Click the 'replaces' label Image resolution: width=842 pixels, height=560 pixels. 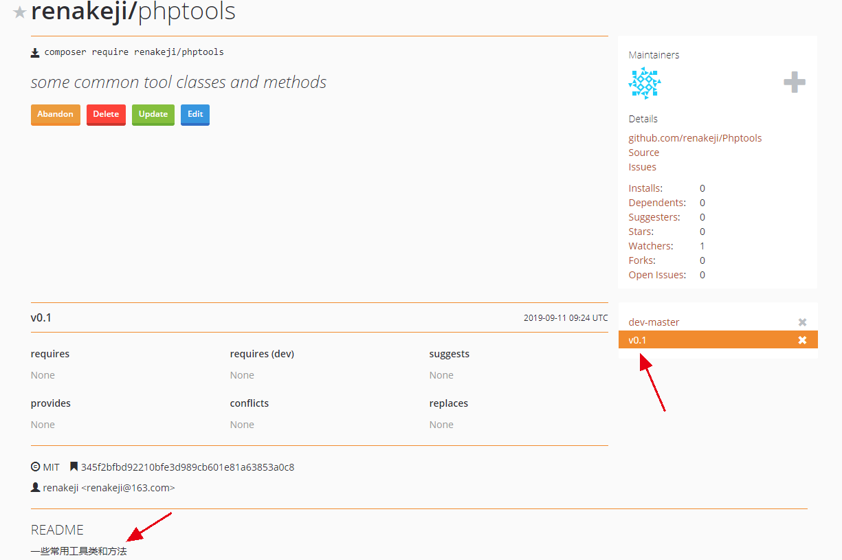(449, 403)
